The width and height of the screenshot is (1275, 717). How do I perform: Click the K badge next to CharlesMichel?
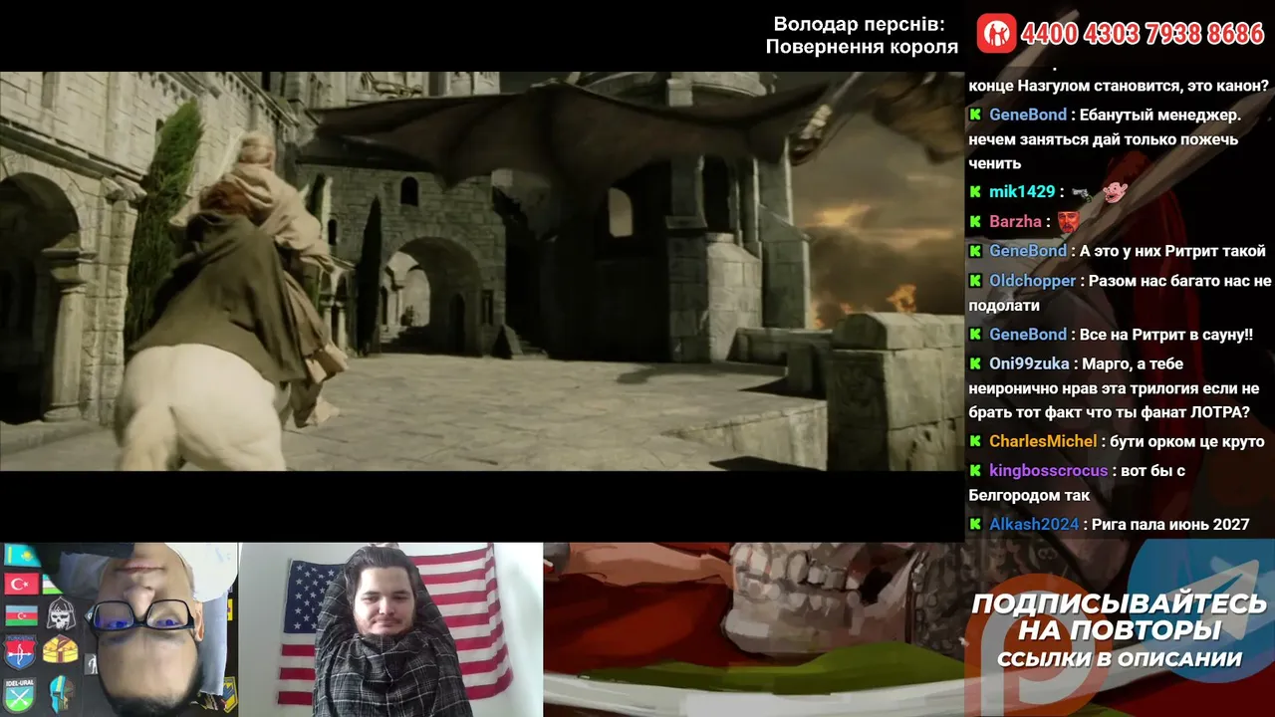tap(975, 441)
